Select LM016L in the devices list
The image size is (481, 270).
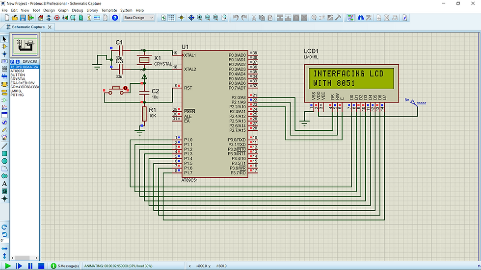[x=17, y=91]
